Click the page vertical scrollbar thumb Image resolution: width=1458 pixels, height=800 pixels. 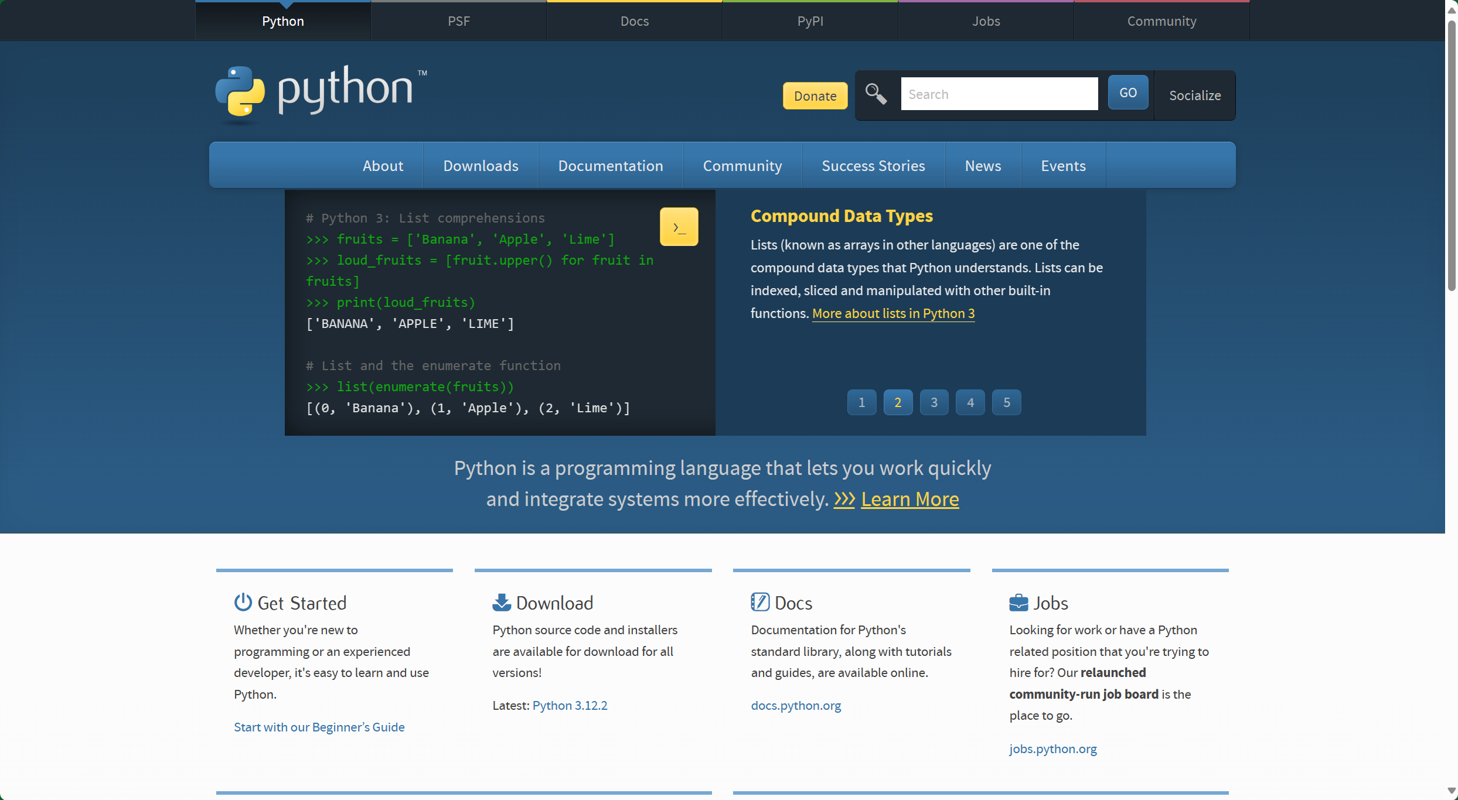tap(1451, 152)
